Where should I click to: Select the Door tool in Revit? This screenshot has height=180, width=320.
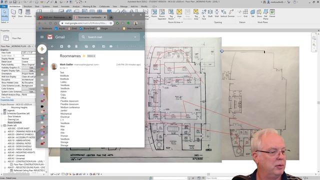click(20, 13)
